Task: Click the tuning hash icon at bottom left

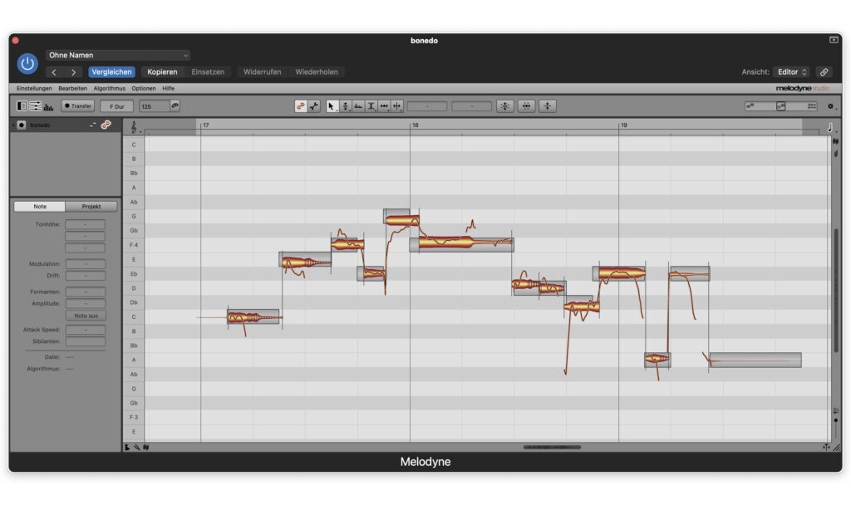Action: coord(146,447)
